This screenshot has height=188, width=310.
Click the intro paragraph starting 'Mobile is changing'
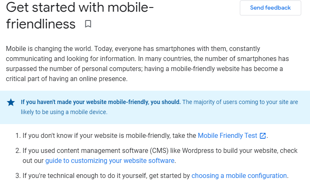click(x=147, y=64)
